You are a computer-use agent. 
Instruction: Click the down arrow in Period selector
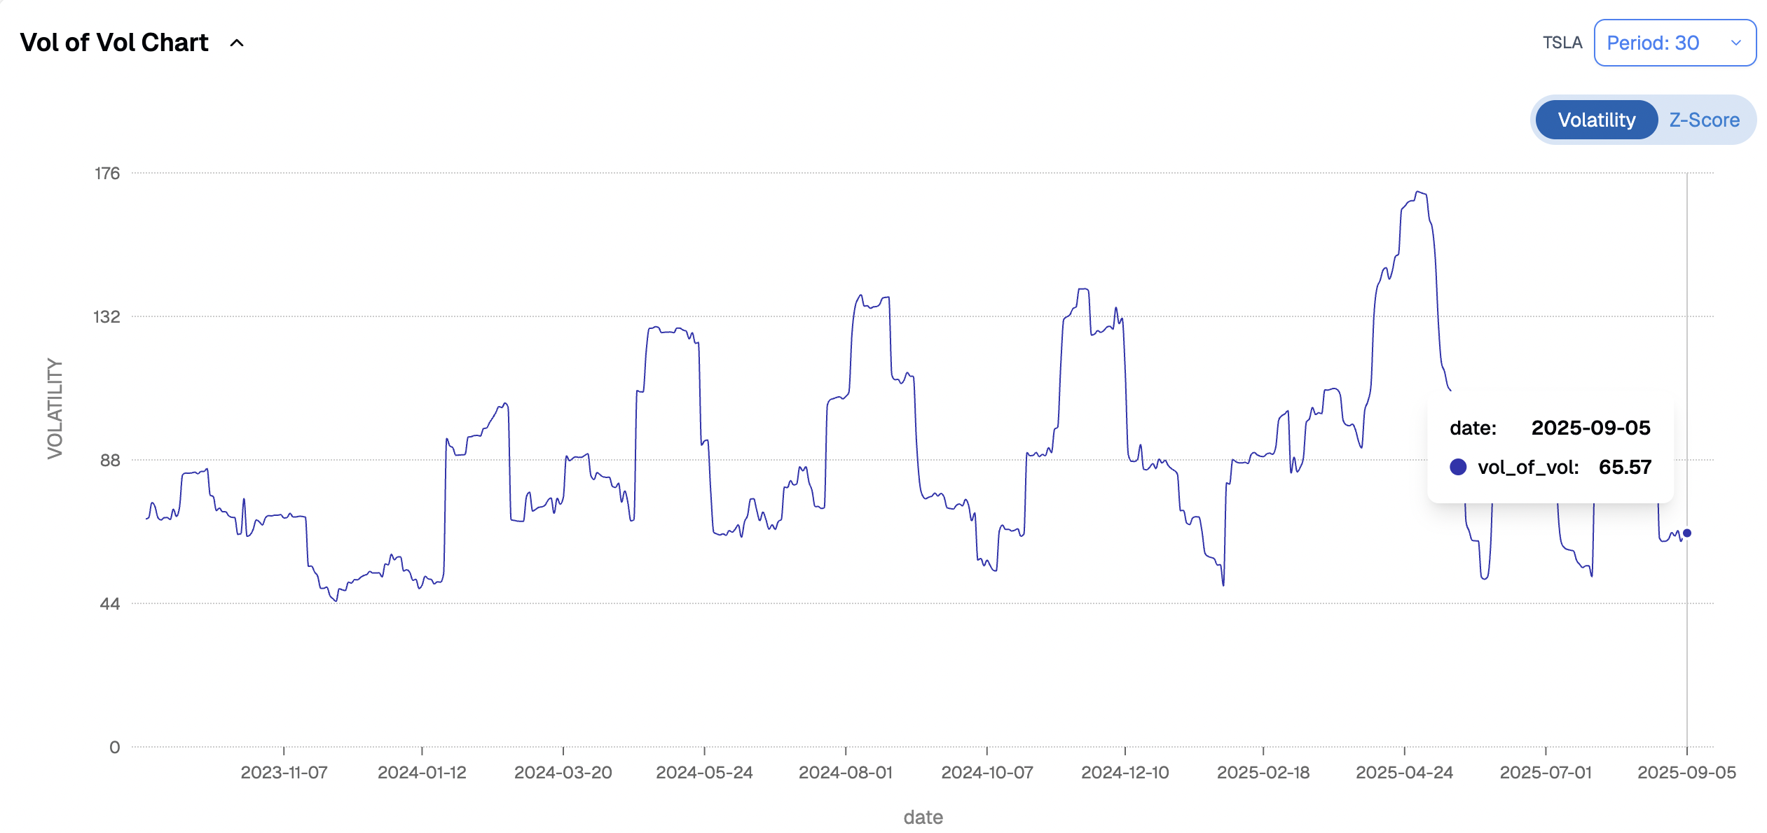coord(1735,43)
